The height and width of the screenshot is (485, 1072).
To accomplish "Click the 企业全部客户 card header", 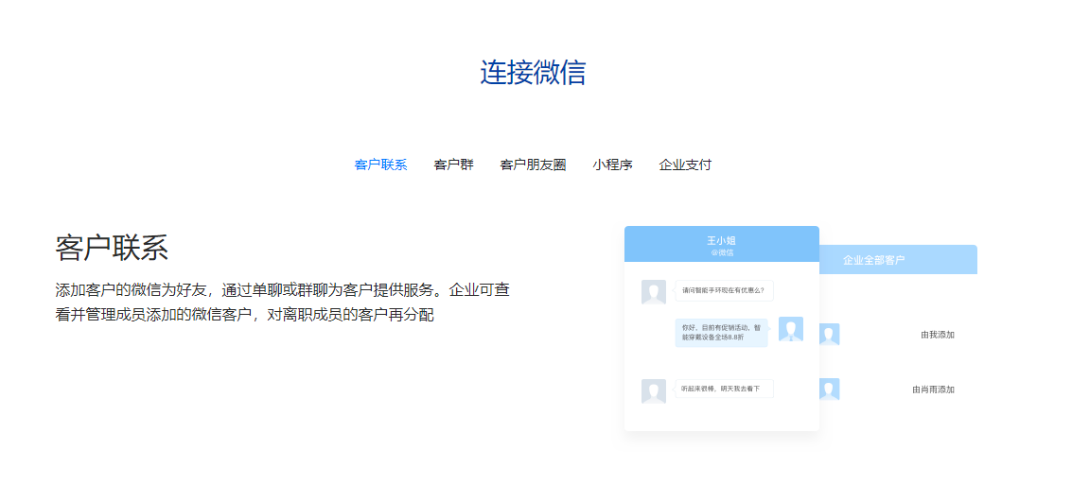I will coord(898,260).
